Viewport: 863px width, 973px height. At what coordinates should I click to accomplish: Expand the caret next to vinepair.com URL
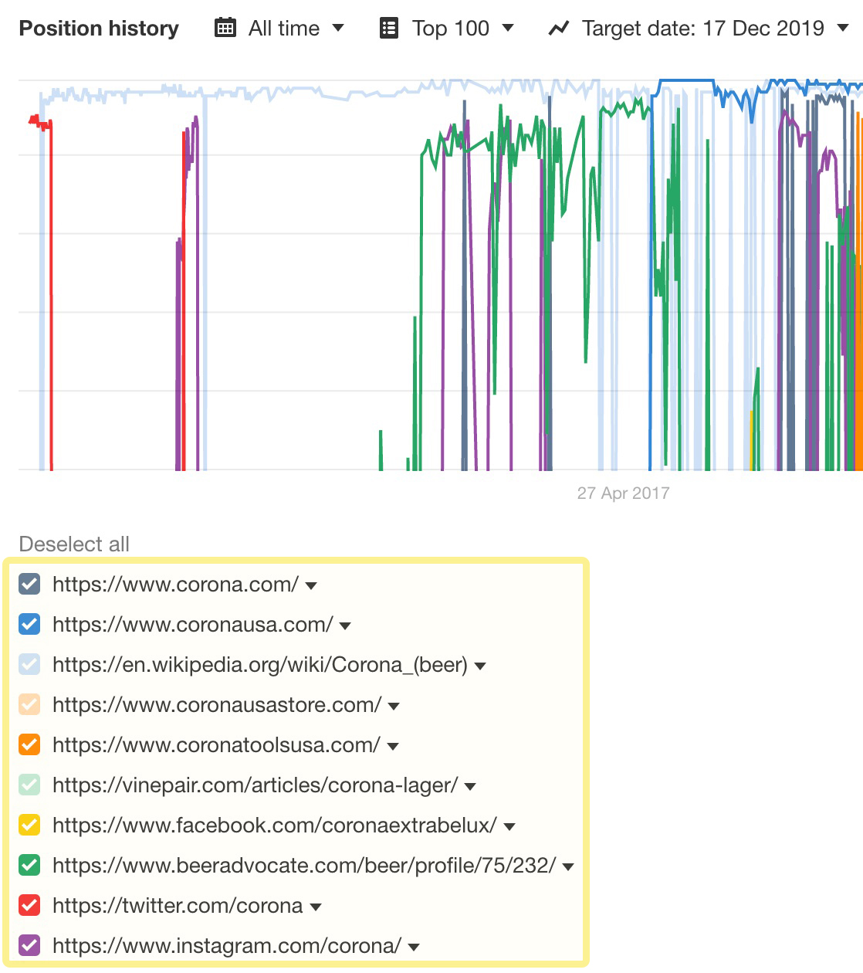(470, 787)
